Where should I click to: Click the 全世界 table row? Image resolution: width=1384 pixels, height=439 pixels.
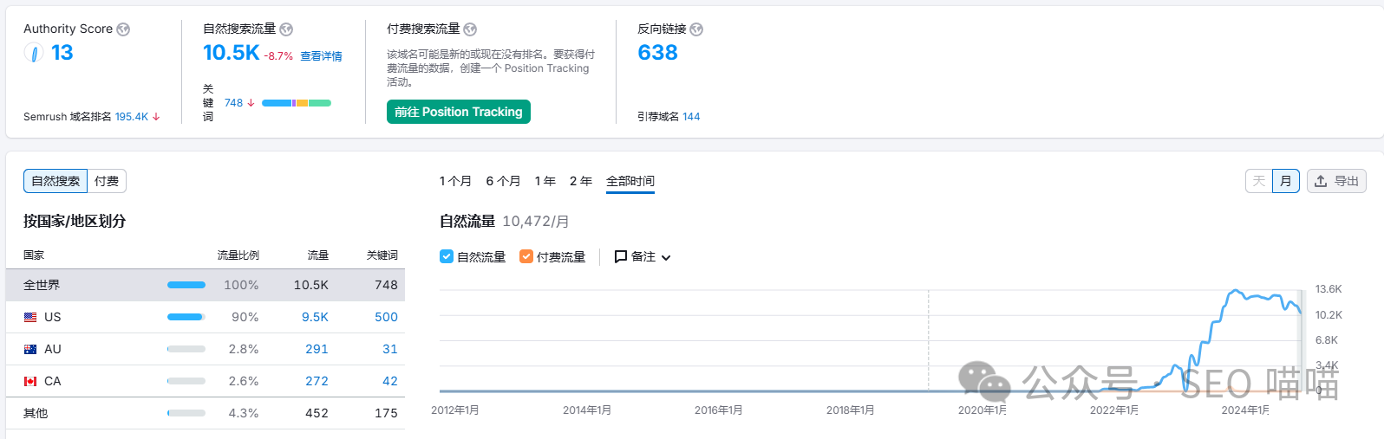click(206, 285)
